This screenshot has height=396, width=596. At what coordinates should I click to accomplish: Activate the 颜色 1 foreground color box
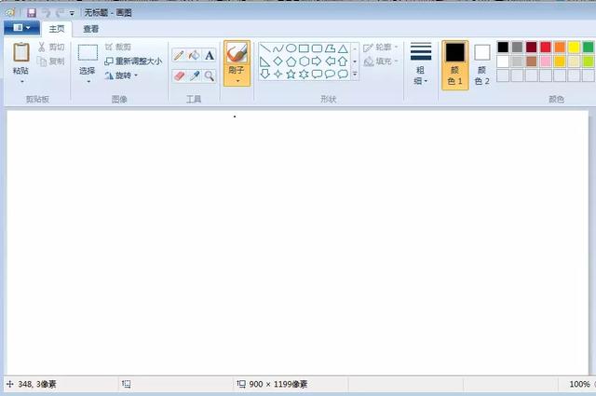pos(454,63)
